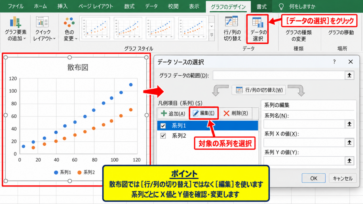Screen dimensions: 363x204
Task: Close the データ ソースの選択 dialog
Action: click(x=351, y=62)
